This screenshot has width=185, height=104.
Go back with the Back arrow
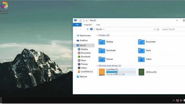pyautogui.click(x=76, y=29)
